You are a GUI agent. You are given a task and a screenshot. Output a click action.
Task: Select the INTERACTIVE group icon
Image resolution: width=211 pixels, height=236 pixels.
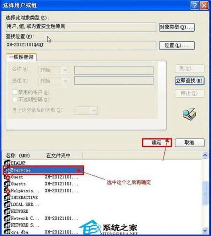tap(7, 198)
